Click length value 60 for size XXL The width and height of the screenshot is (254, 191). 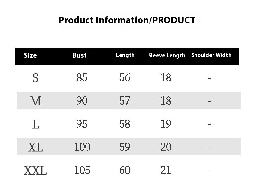pyautogui.click(x=124, y=170)
